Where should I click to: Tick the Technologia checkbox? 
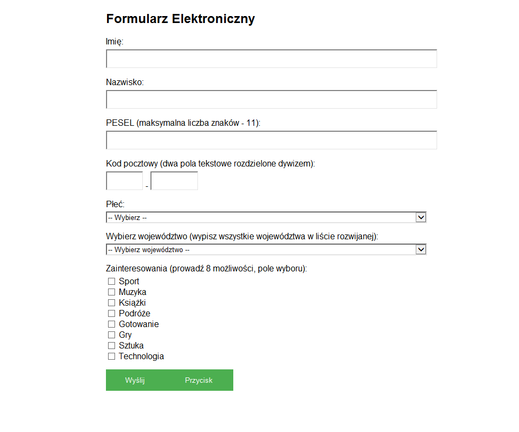coord(111,356)
